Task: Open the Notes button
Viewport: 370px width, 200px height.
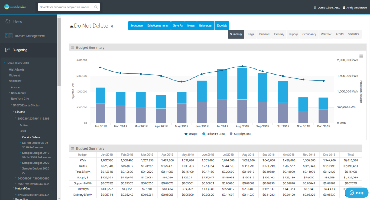Action: pos(191,25)
